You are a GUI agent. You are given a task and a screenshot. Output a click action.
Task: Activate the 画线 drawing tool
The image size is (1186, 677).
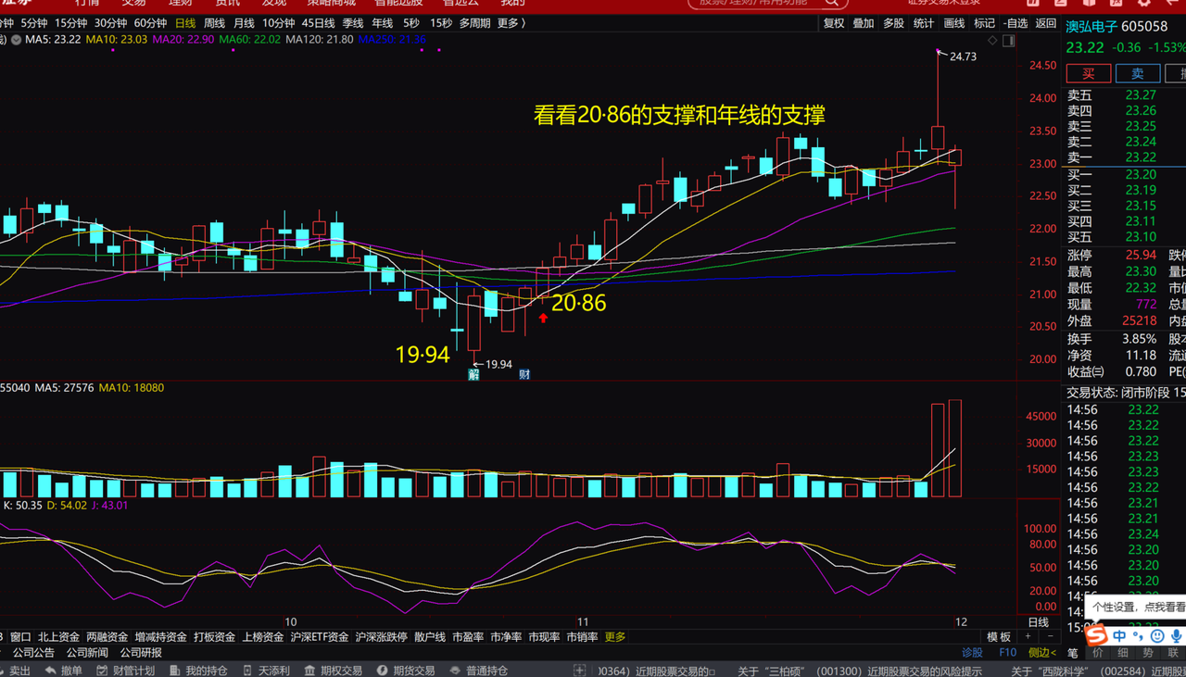point(954,23)
